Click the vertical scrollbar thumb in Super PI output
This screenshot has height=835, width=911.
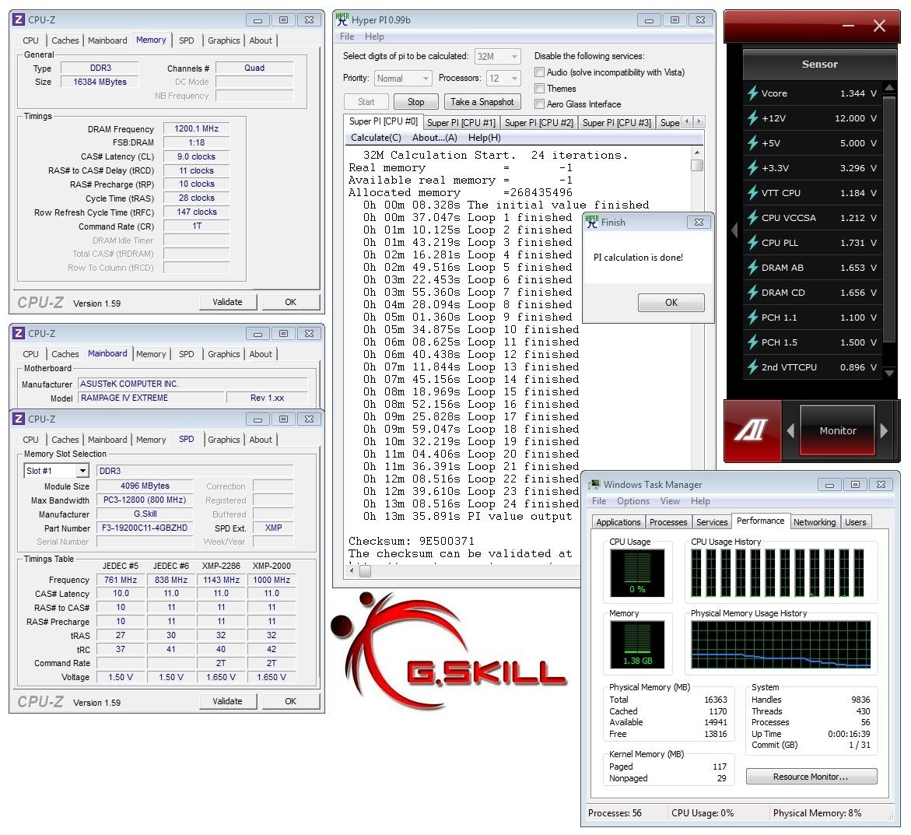697,165
